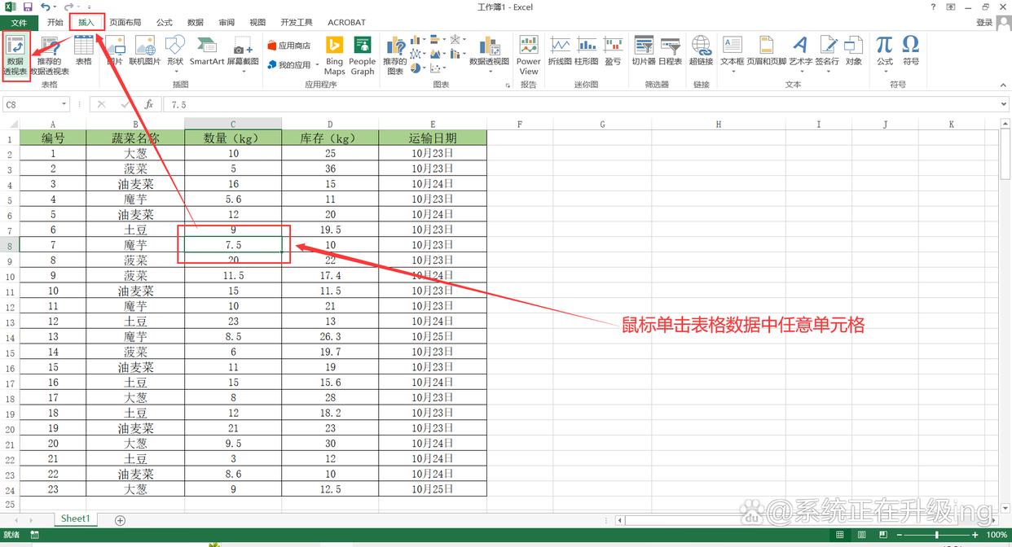The image size is (1012, 547).
Task: Switch to Page Layout view in status bar
Action: (x=860, y=535)
